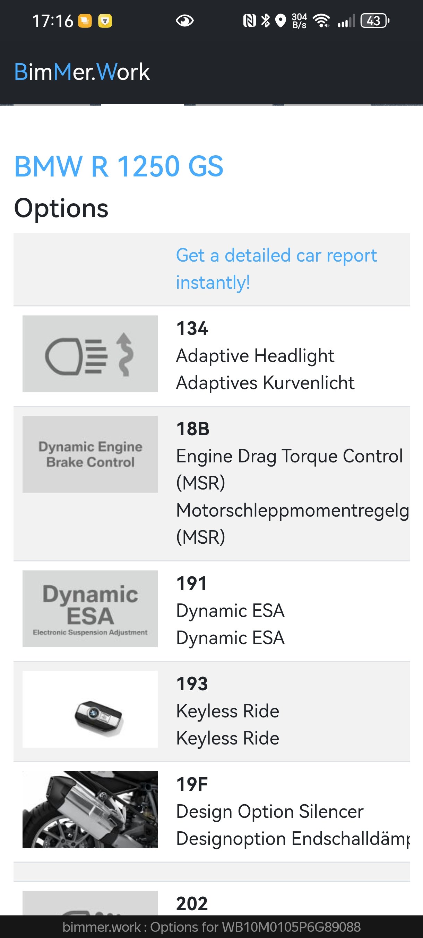
Task: Select option 19F Design Option Silencer text
Action: tap(270, 811)
